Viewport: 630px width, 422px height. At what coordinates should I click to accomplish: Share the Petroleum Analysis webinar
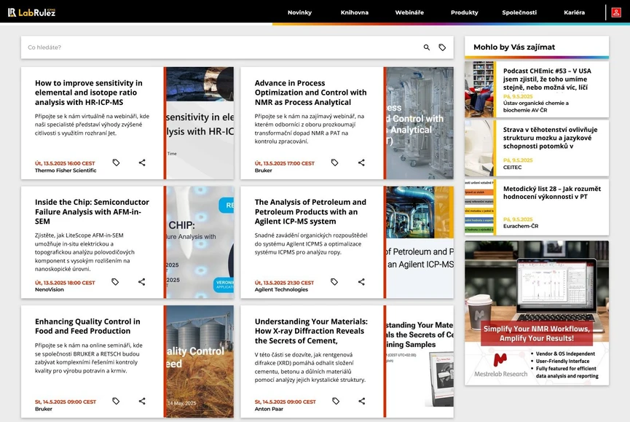pos(361,282)
